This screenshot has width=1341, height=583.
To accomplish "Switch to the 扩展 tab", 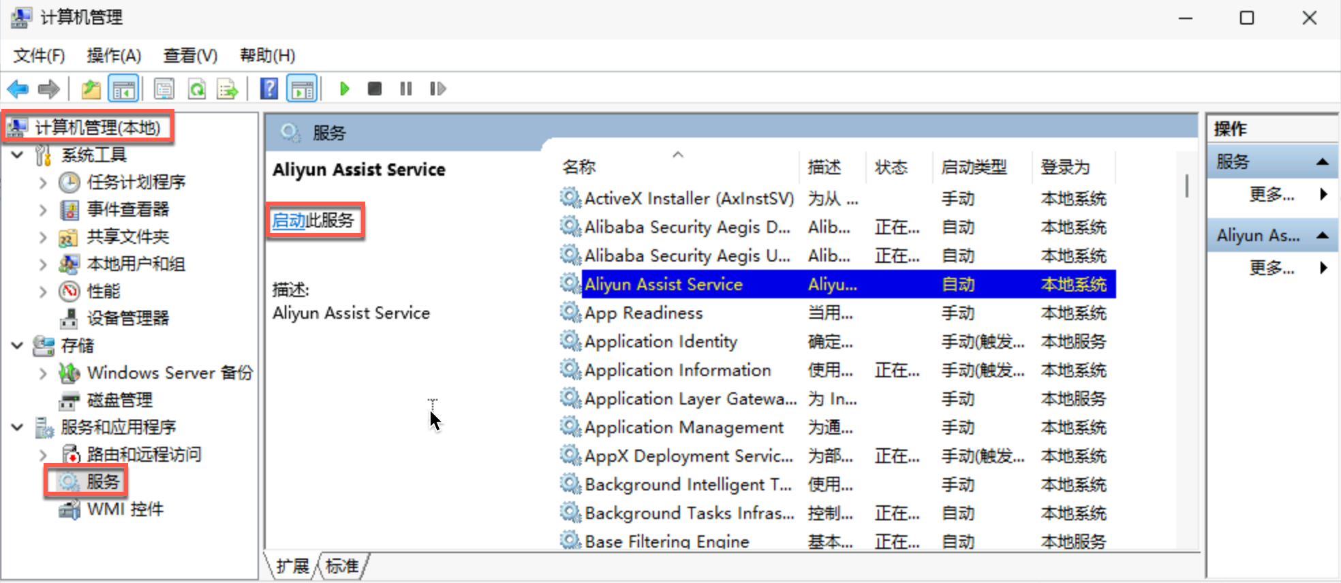I will 292,566.
